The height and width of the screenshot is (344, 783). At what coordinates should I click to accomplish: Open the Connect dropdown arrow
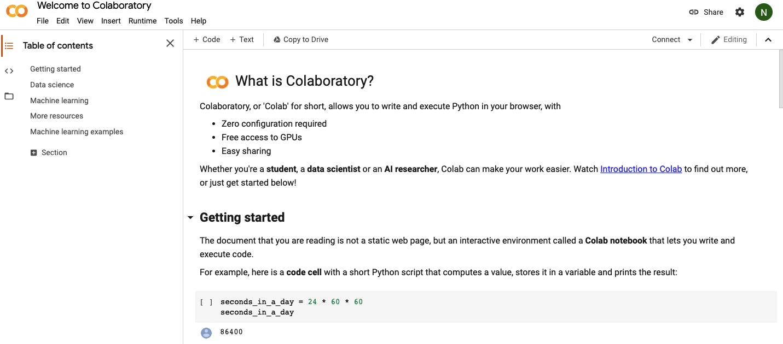(690, 40)
